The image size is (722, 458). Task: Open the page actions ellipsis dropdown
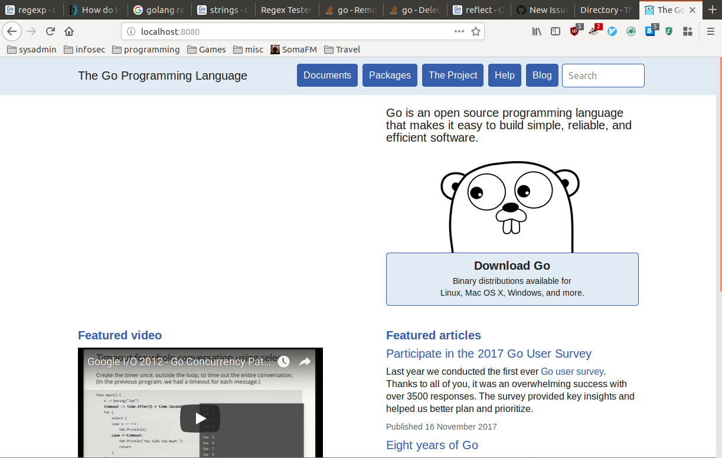click(459, 31)
